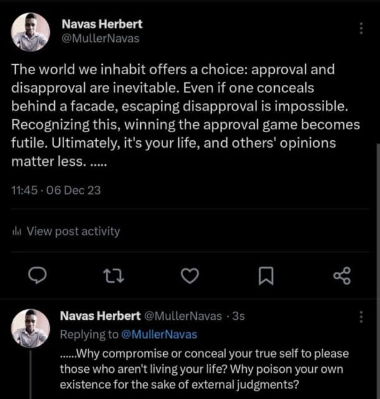The height and width of the screenshot is (399, 380).
Task: Open three-dot menu on main post
Action: coord(362,29)
